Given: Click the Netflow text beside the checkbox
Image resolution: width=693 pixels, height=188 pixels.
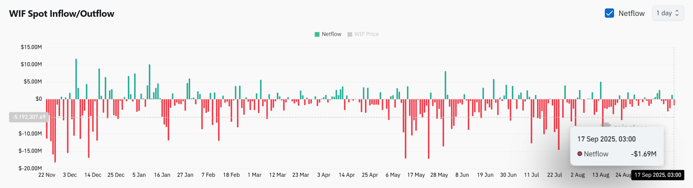Looking at the screenshot, I should [x=631, y=13].
